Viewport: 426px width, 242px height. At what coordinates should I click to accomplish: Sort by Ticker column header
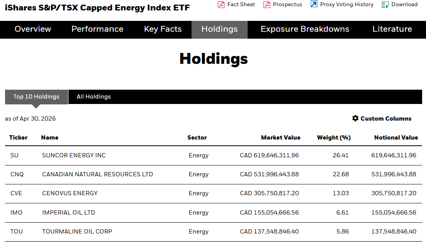[18, 138]
